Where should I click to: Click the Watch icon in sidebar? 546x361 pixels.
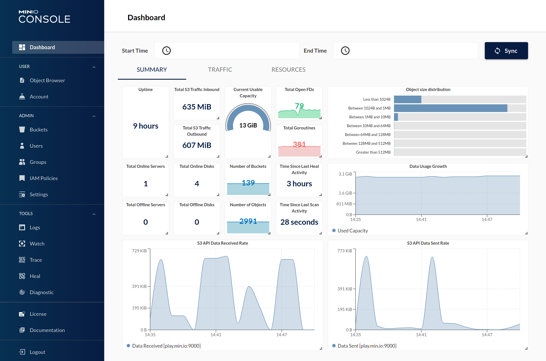pyautogui.click(x=22, y=244)
